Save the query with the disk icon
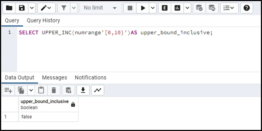The image size is (262, 131). 22,8
